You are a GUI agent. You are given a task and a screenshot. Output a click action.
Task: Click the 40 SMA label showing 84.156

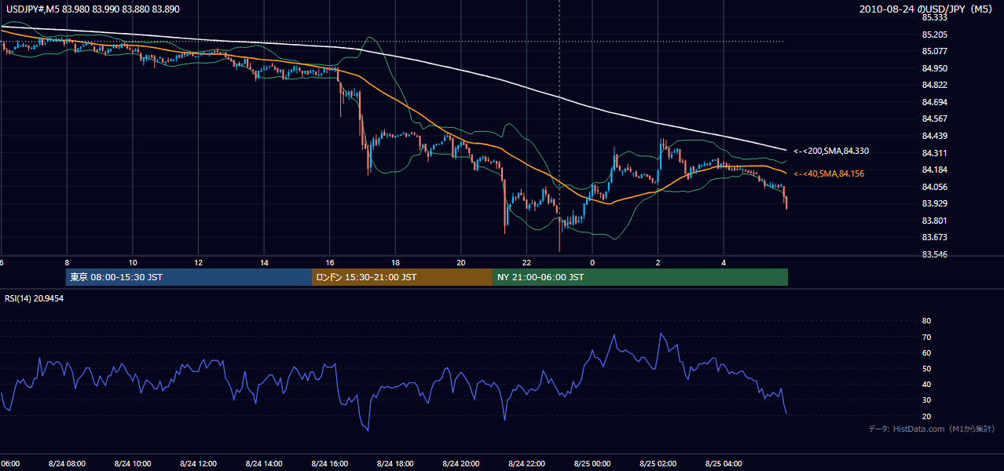(829, 173)
